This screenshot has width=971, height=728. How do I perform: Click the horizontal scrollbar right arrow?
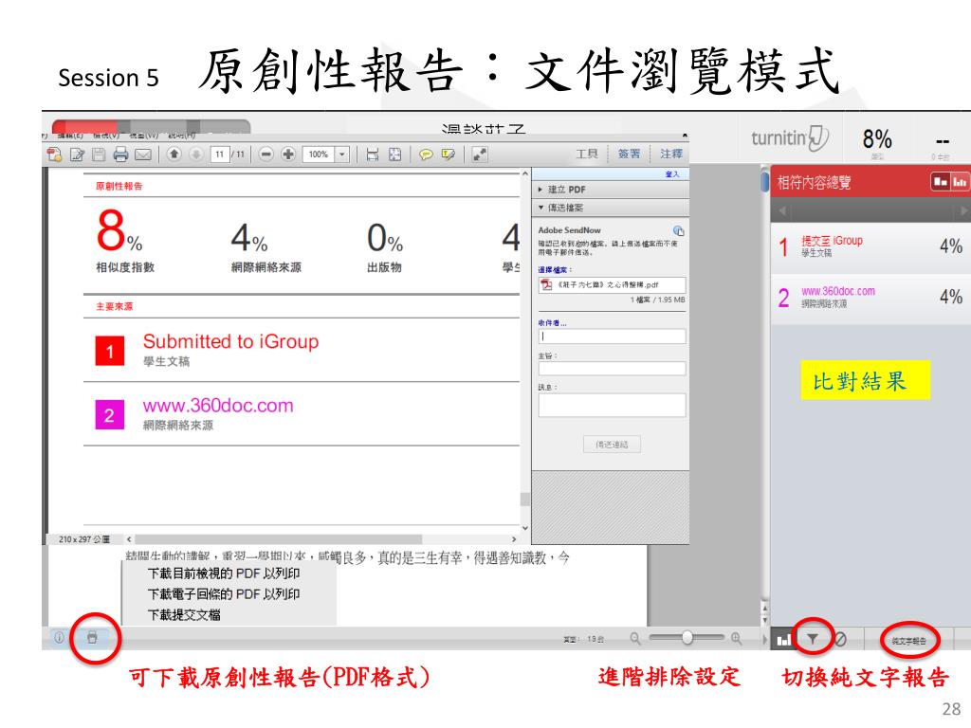(514, 539)
